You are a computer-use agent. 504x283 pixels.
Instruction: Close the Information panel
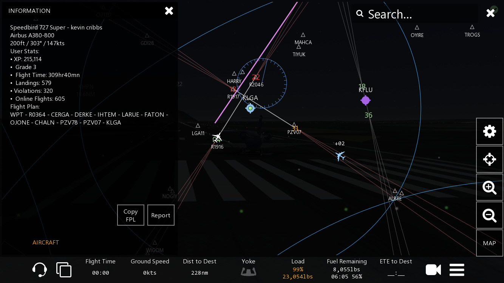click(x=169, y=11)
